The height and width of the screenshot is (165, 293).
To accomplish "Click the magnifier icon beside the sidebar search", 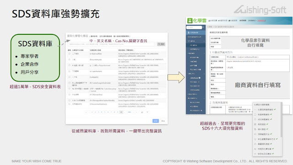I will pyautogui.click(x=203, y=27).
